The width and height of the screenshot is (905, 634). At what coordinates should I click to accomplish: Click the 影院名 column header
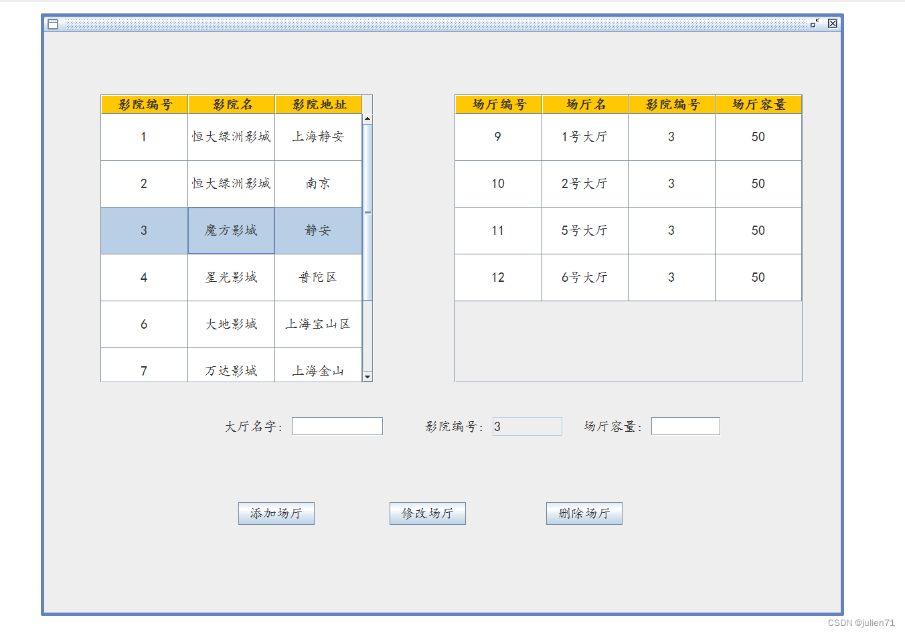232,104
